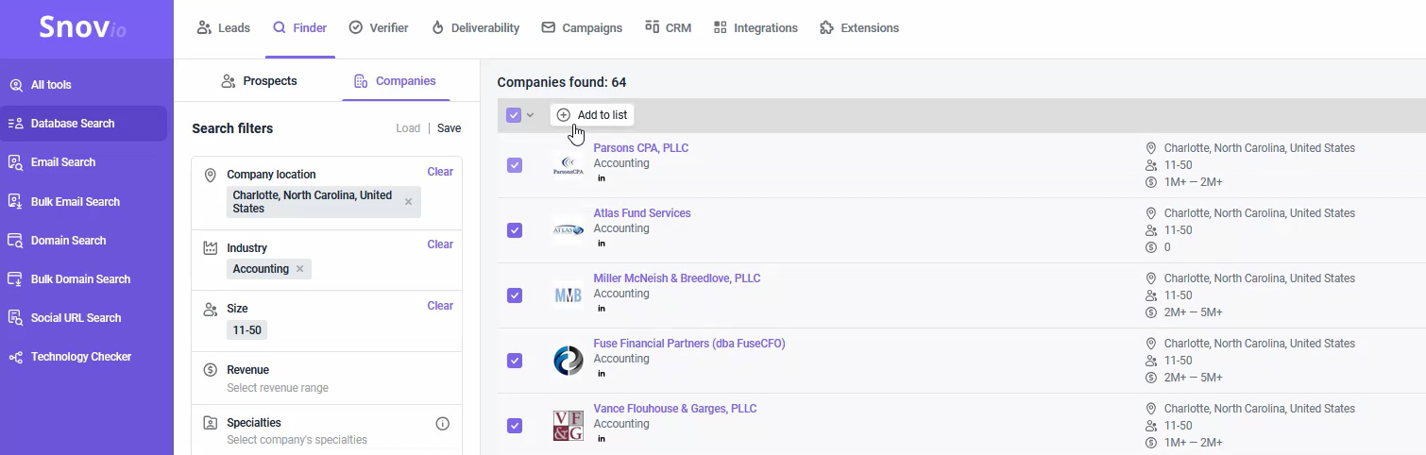This screenshot has height=455, width=1426.
Task: Toggle the select-all companies checkbox
Action: (x=514, y=115)
